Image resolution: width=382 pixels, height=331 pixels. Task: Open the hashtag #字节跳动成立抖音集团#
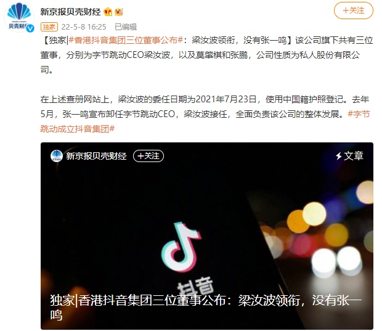205,121
